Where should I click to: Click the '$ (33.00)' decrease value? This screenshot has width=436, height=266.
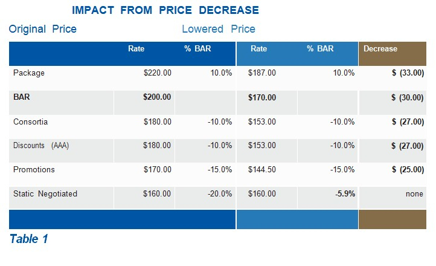408,73
